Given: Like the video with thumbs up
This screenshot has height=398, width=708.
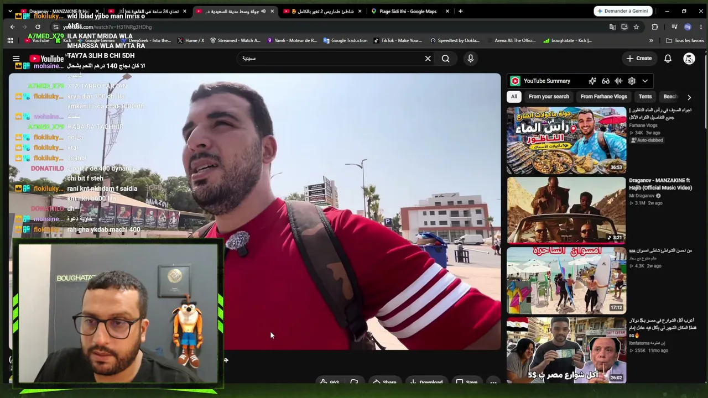Looking at the screenshot, I should pos(329,382).
